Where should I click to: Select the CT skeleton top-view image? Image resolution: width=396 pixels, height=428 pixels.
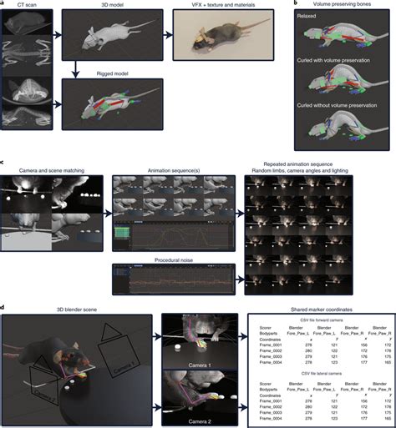click(x=27, y=56)
